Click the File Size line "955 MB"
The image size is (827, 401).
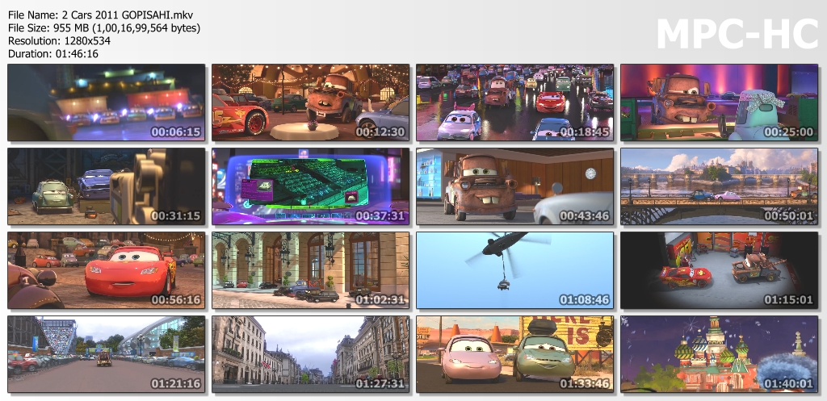pos(104,28)
